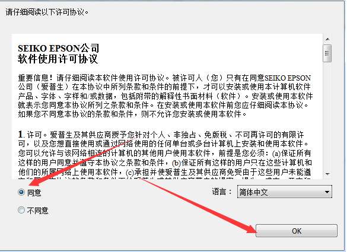The height and width of the screenshot is (252, 347).
Task: Click the SEIKO EPSON公司 heading
Action: (x=58, y=48)
